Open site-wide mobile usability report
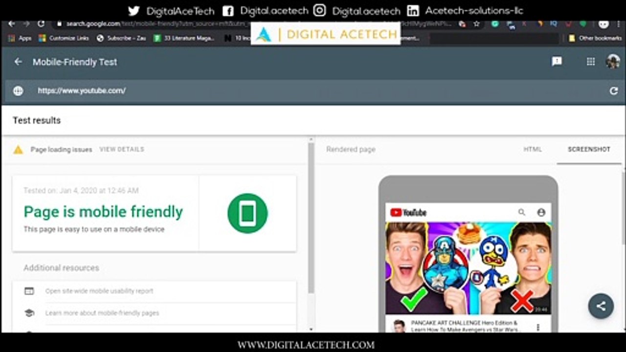The width and height of the screenshot is (626, 352). pyautogui.click(x=99, y=291)
